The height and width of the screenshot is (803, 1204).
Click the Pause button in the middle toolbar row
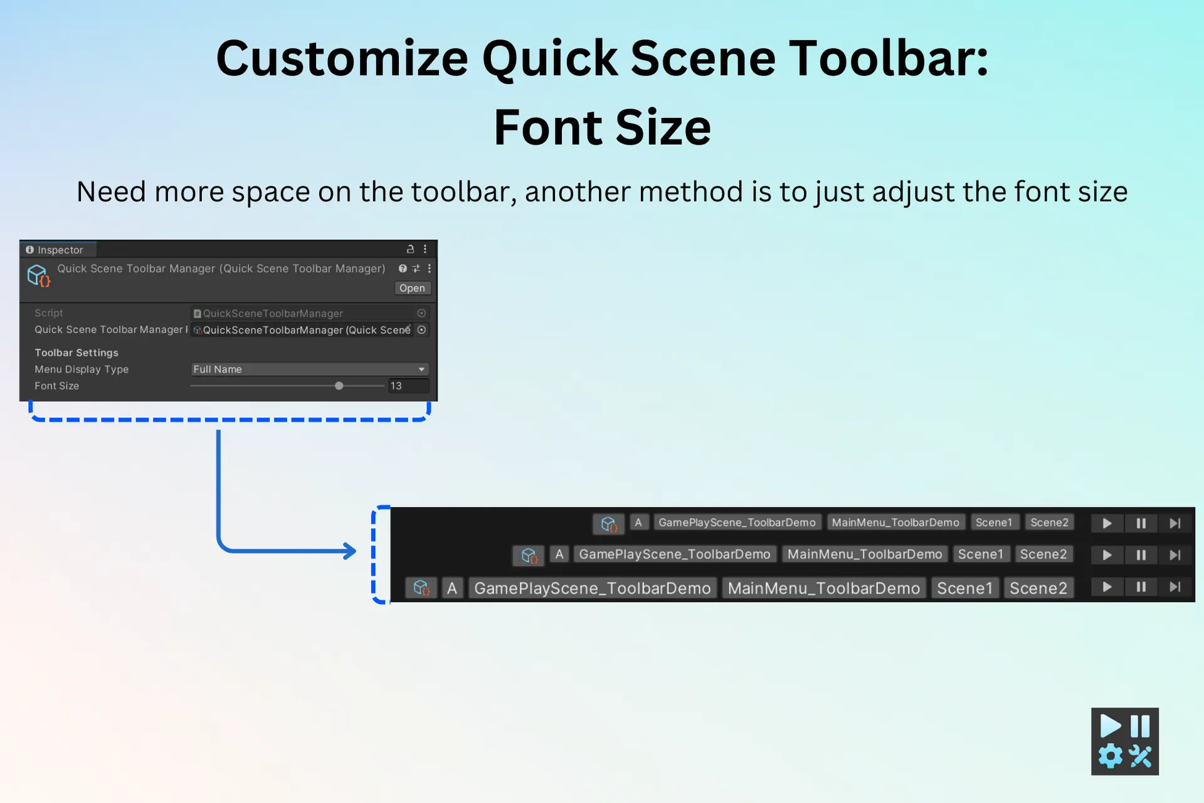pyautogui.click(x=1141, y=555)
